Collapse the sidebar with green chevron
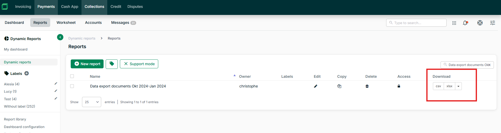The height and width of the screenshot is (133, 501). point(60,37)
